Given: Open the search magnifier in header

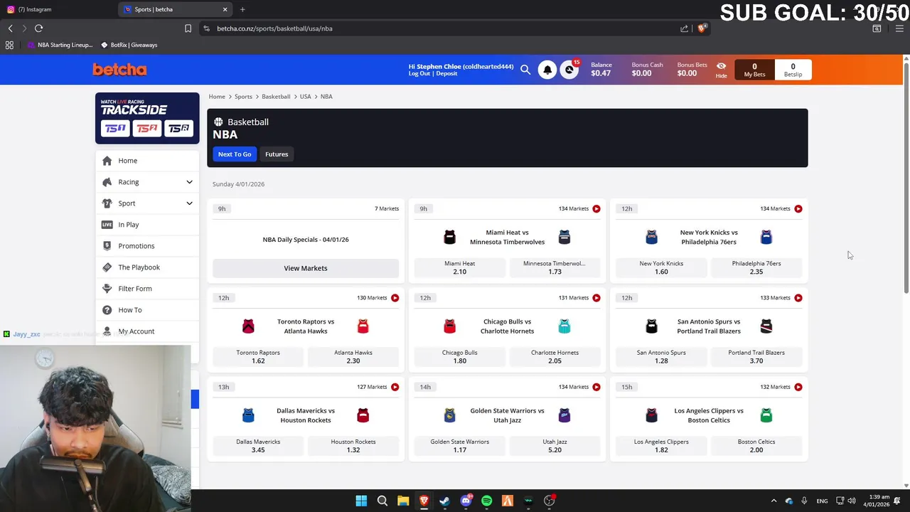Looking at the screenshot, I should [x=525, y=70].
